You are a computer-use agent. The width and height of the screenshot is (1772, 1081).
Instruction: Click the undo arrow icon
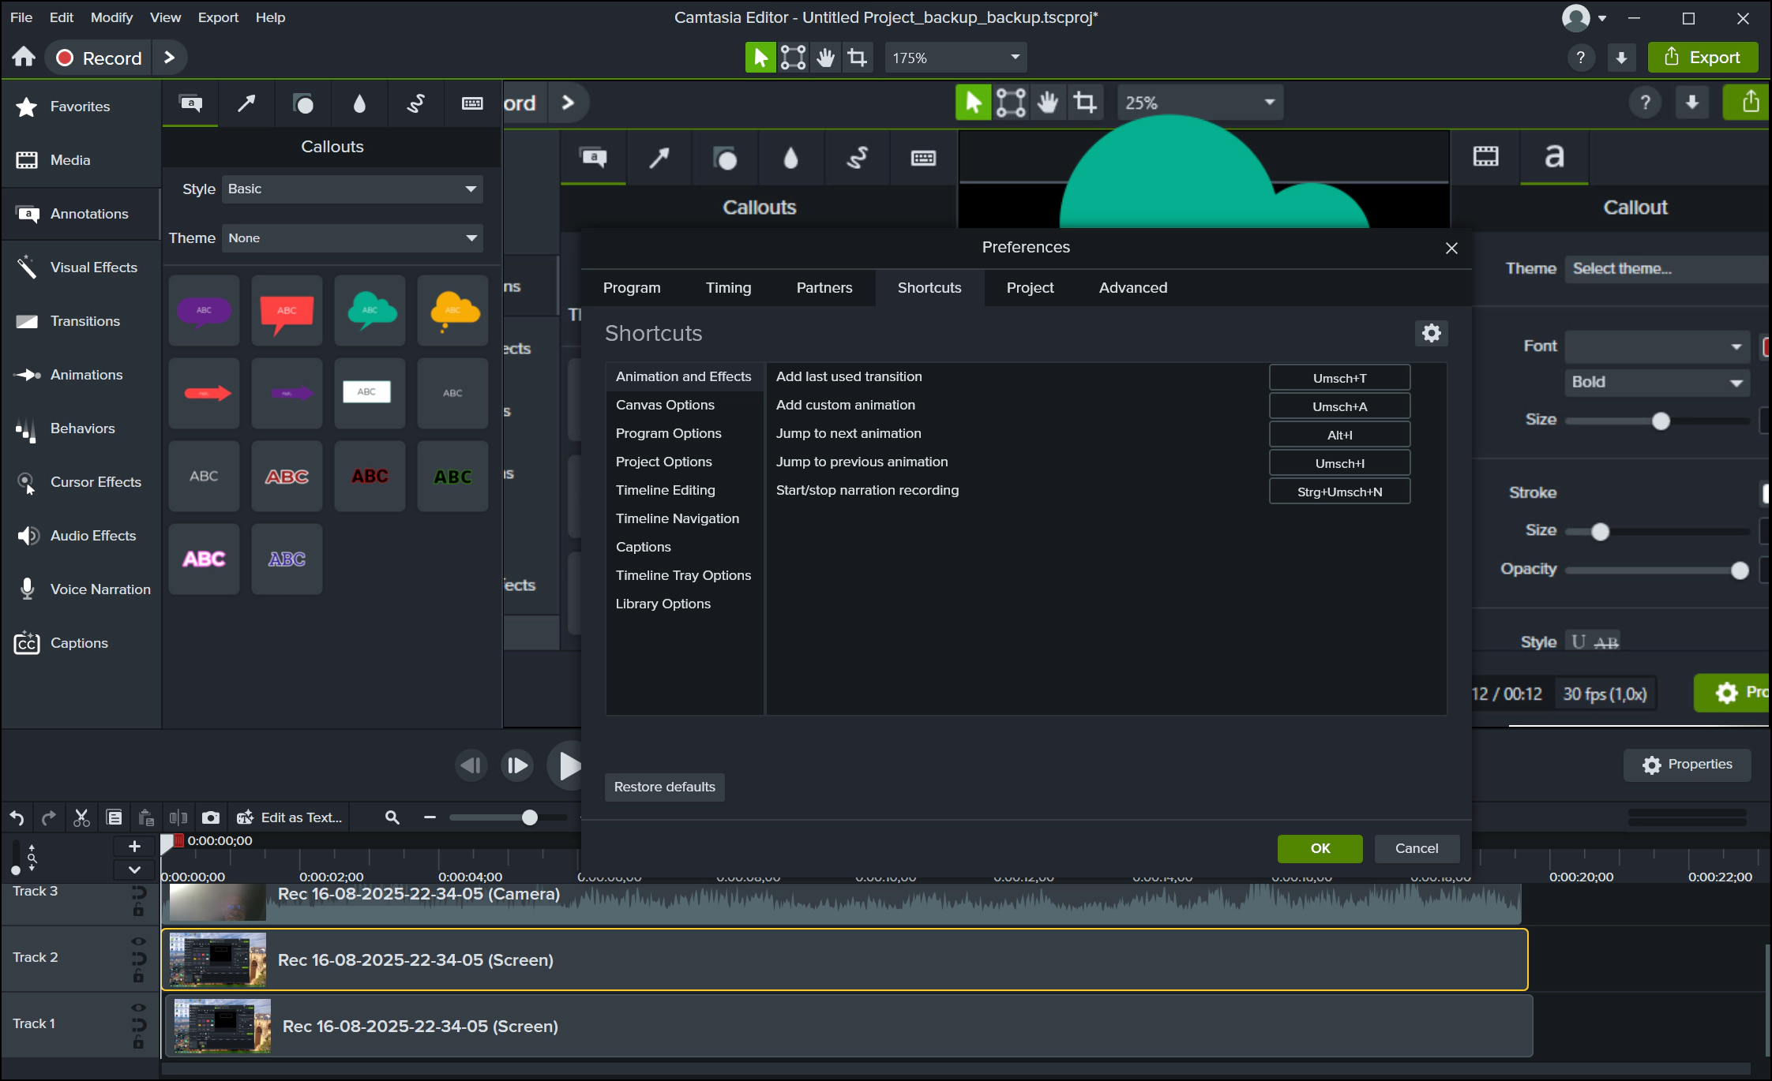tap(17, 817)
